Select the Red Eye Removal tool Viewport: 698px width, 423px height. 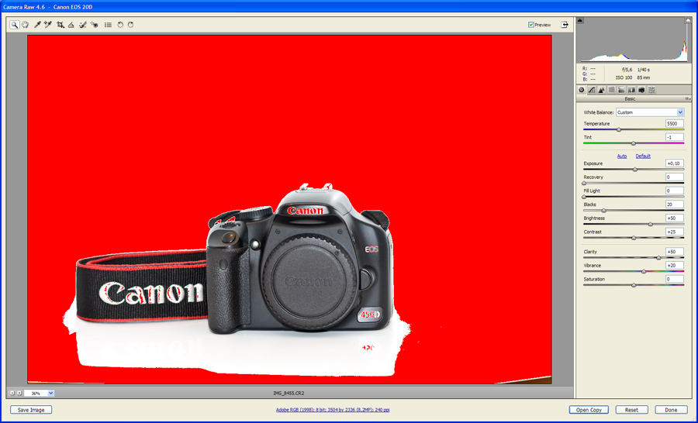click(94, 25)
